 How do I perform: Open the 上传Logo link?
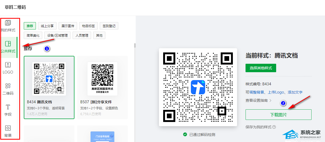pos(276,92)
